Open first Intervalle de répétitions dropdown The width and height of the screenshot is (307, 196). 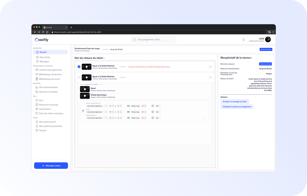pos(97,106)
